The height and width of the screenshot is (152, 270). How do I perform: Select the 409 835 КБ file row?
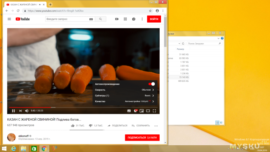[179, 81]
